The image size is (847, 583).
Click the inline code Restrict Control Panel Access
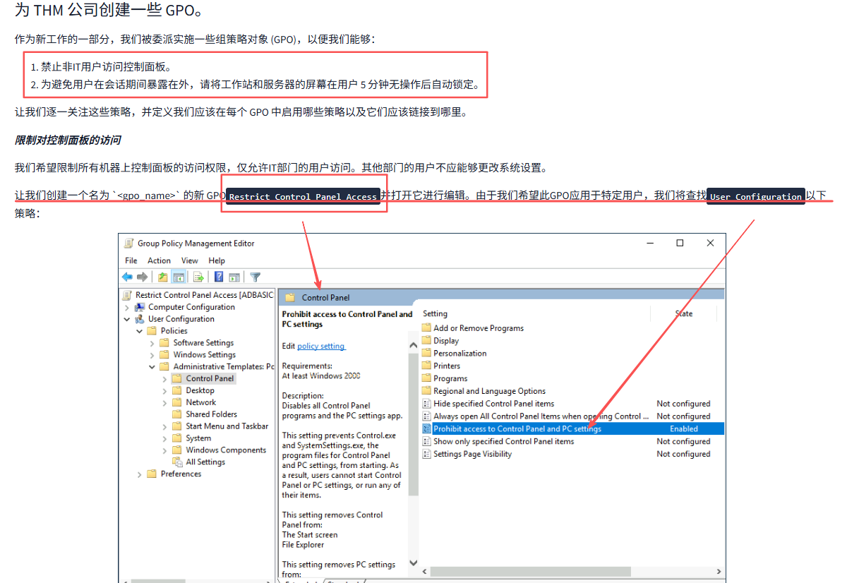point(304,197)
